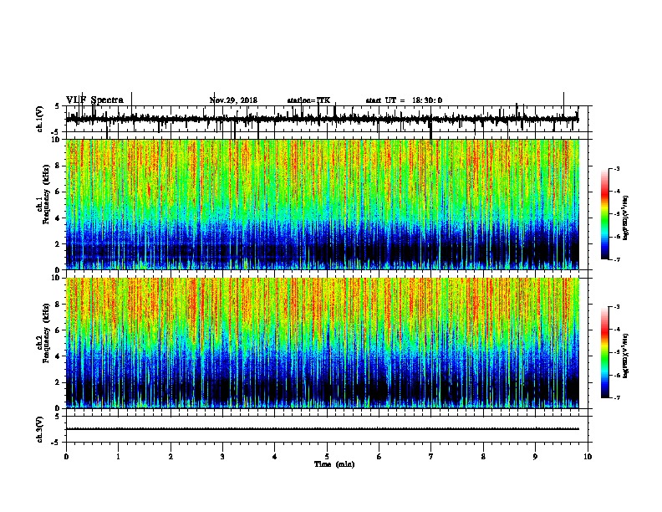The width and height of the screenshot is (662, 512).
Task: Click the time axis tick label "6"
Action: [x=379, y=456]
